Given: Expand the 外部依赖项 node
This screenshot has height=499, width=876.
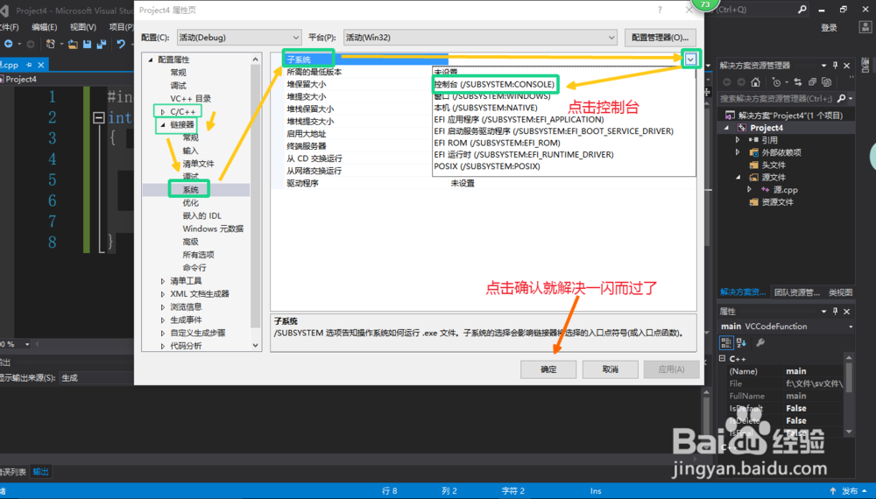Looking at the screenshot, I should click(x=738, y=152).
